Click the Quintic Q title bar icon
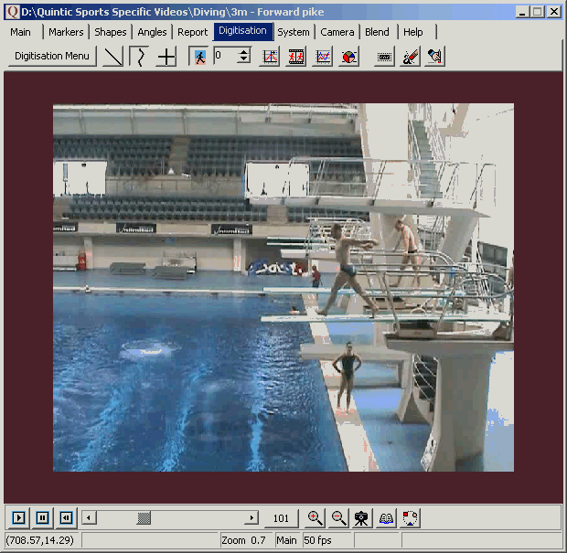Viewport: 567px width, 553px height. [x=13, y=12]
